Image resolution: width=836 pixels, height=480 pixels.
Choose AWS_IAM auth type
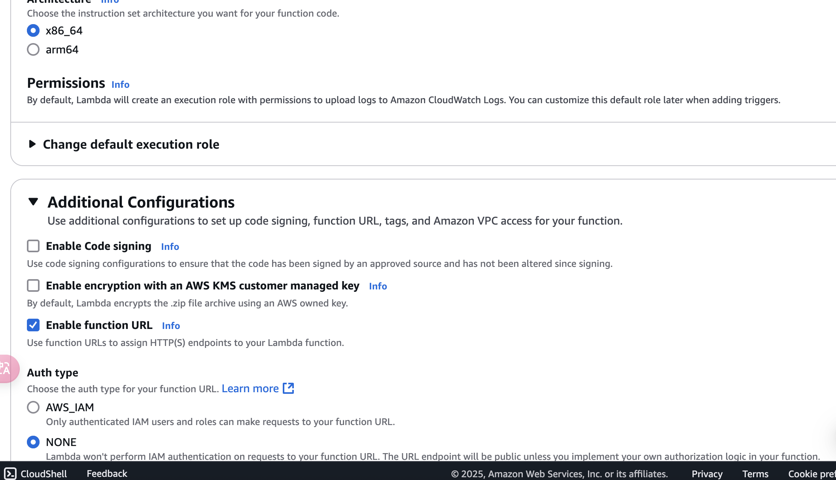tap(33, 407)
